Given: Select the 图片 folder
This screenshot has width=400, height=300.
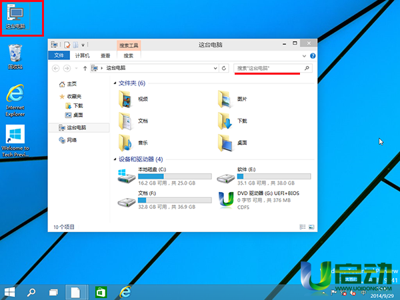Looking at the screenshot, I should pos(233,99).
